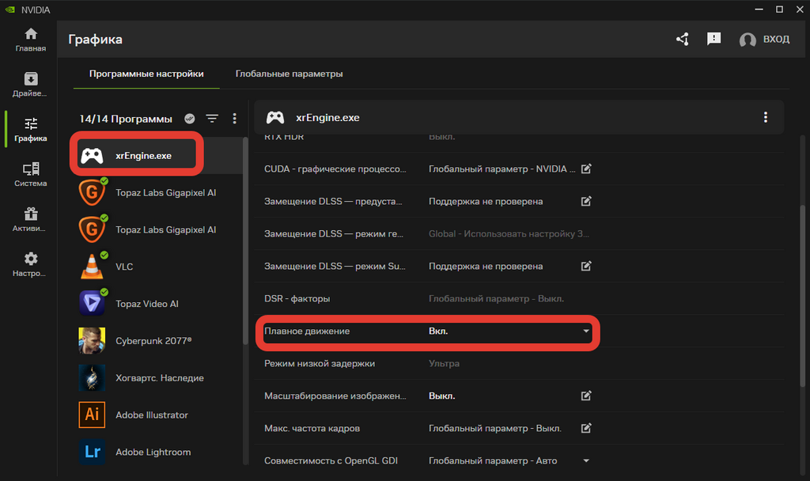Click the filter icon above program list
The image size is (810, 481).
(x=212, y=119)
